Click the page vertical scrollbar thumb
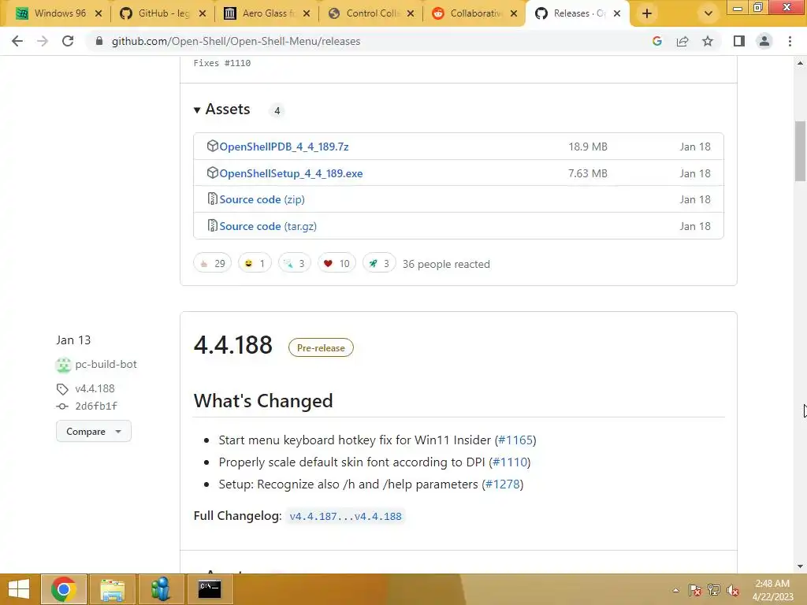Screen dimensions: 807x605 coord(800,151)
